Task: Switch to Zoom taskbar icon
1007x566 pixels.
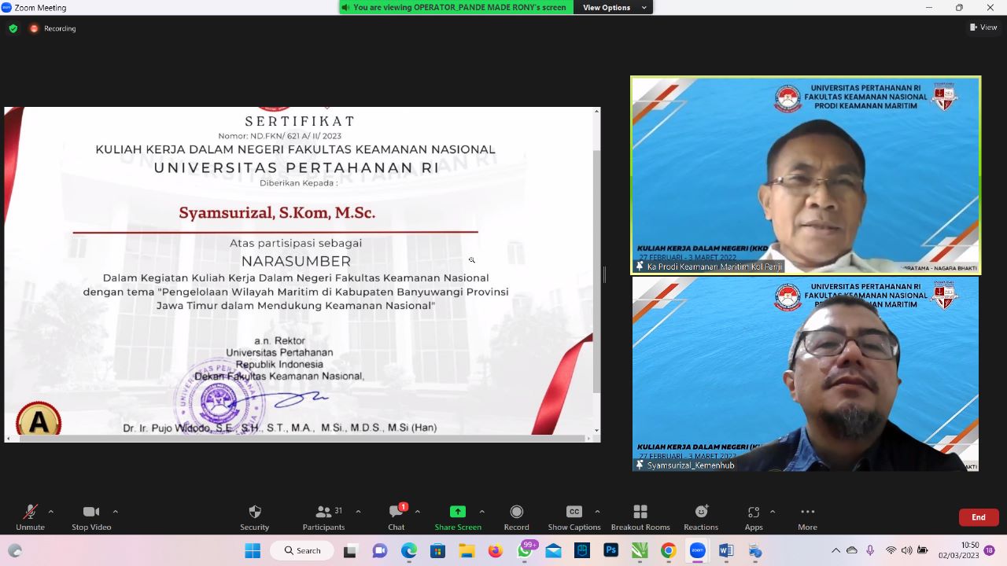Action: point(697,550)
